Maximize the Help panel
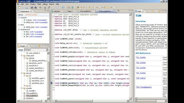The width and height of the screenshot is (184, 103). click(166, 11)
